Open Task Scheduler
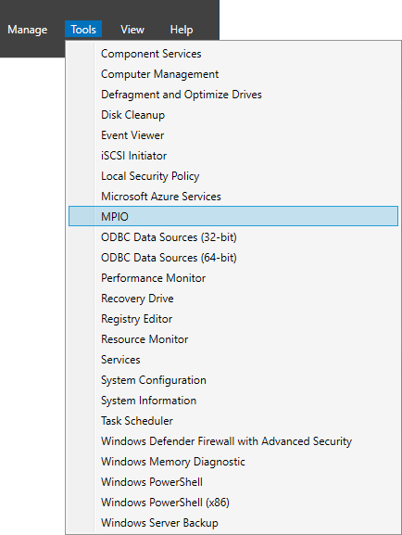The width and height of the screenshot is (402, 535). [233, 421]
